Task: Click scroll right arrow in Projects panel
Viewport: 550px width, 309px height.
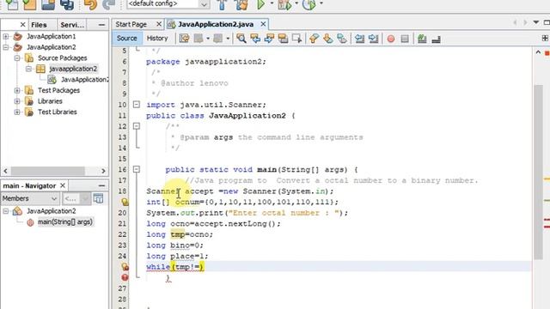Action: point(103,171)
